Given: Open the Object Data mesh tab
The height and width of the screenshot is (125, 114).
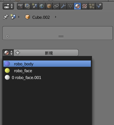Looking at the screenshot, I should point(70,6).
